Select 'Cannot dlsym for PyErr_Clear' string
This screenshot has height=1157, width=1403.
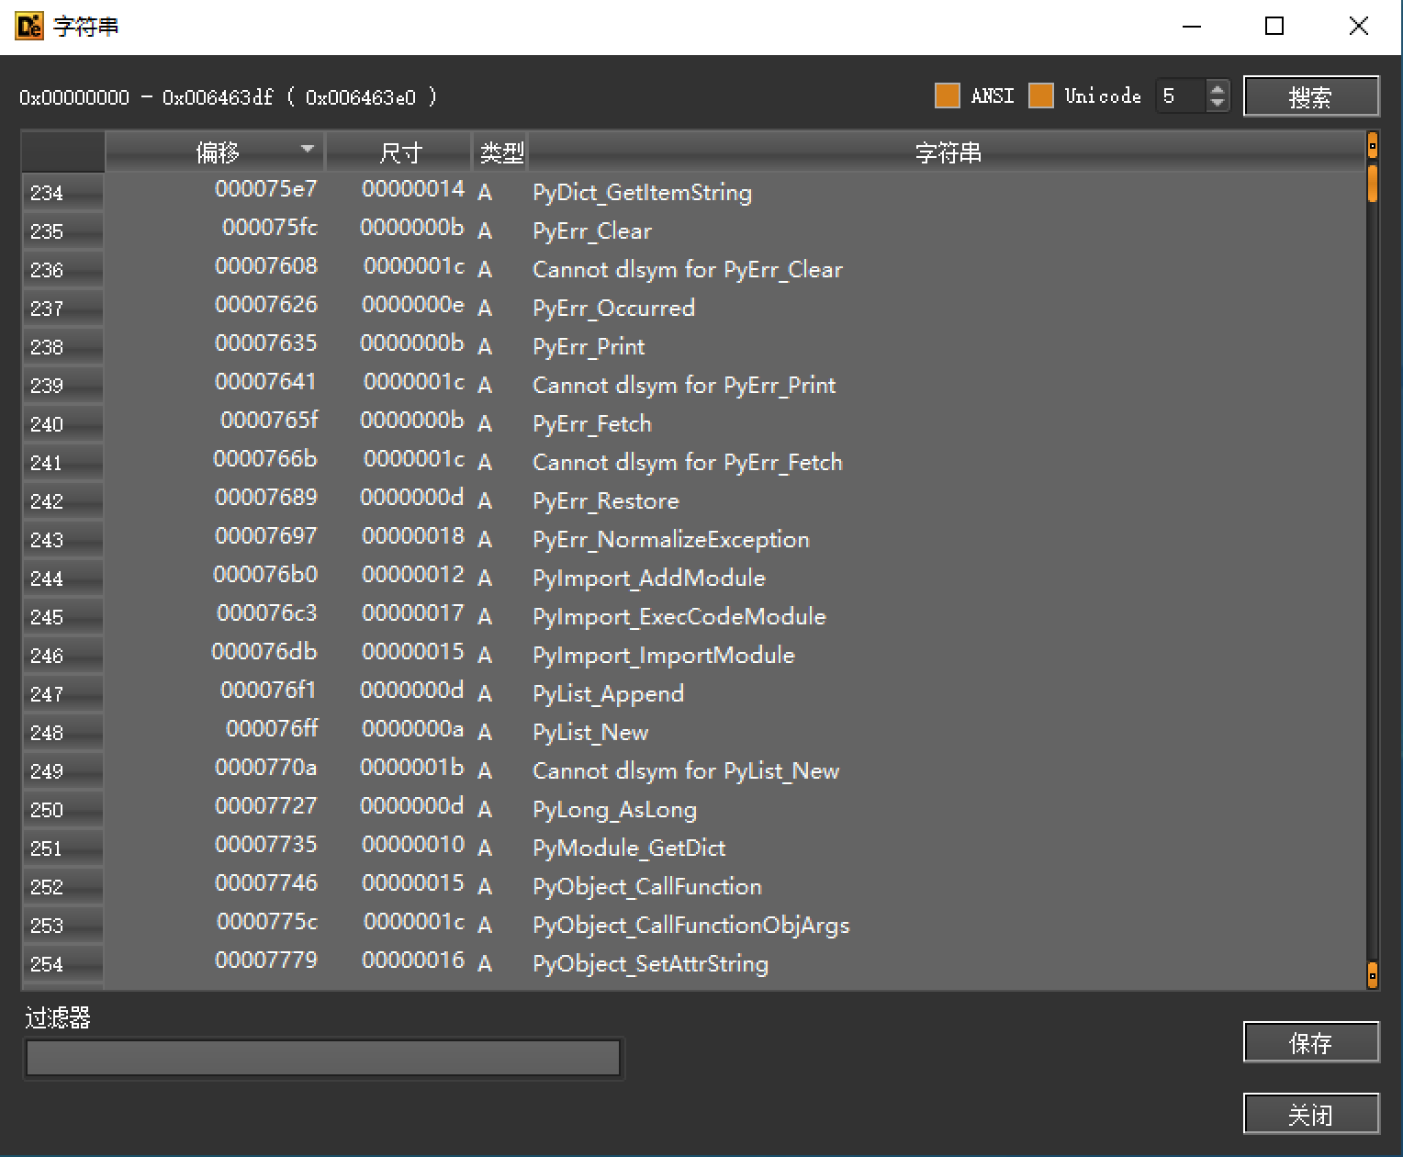click(687, 269)
